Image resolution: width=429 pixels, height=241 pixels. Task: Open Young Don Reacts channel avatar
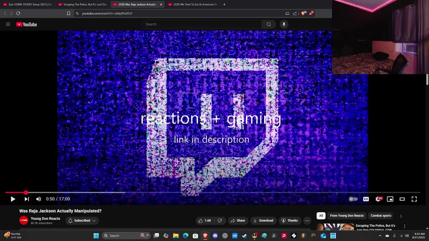[x=23, y=220]
